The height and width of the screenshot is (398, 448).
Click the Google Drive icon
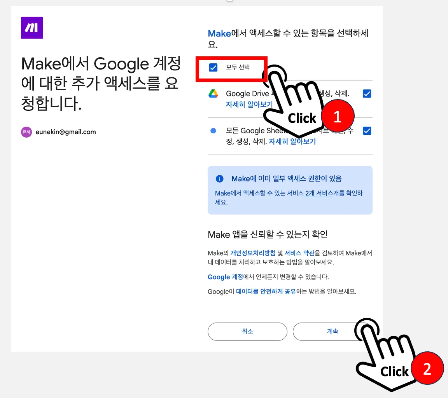pos(213,94)
